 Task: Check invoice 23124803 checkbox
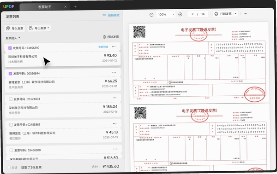click(11, 99)
